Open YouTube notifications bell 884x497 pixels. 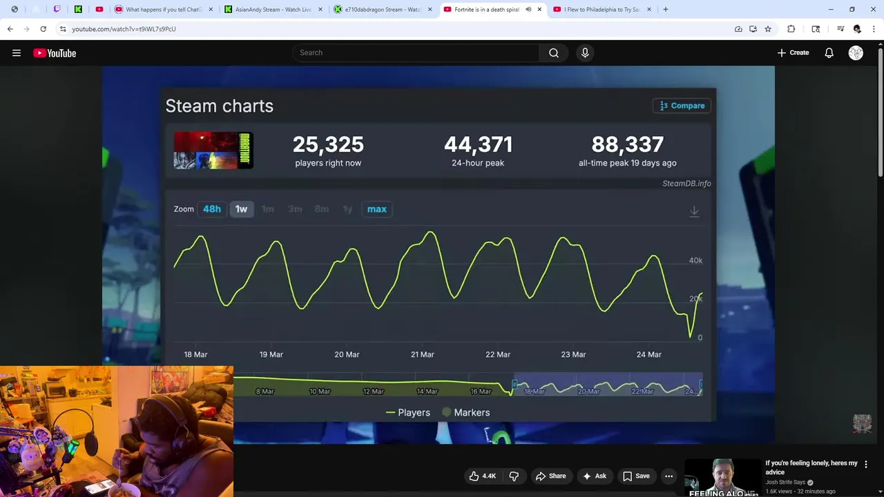pyautogui.click(x=829, y=53)
